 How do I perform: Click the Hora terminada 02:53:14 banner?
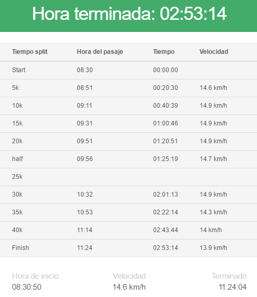pos(128,16)
